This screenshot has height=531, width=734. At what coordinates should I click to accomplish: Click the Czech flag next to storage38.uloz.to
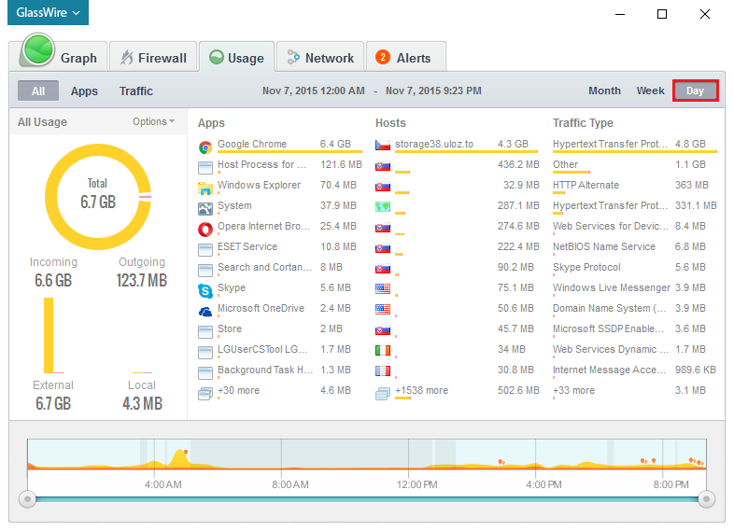click(383, 146)
